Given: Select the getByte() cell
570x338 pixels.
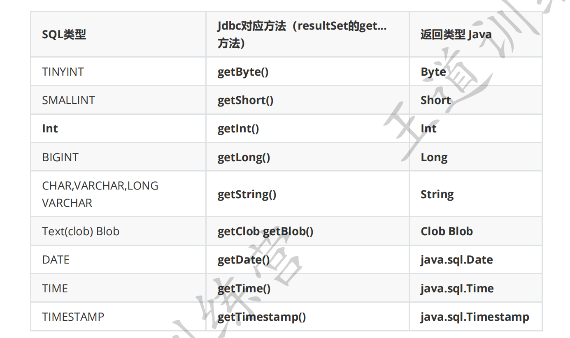Looking at the screenshot, I should 307,72.
